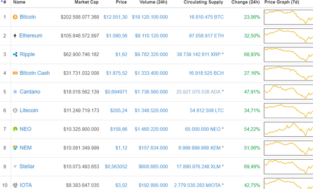Open supply link 65.000.000 NEO

click(x=202, y=129)
